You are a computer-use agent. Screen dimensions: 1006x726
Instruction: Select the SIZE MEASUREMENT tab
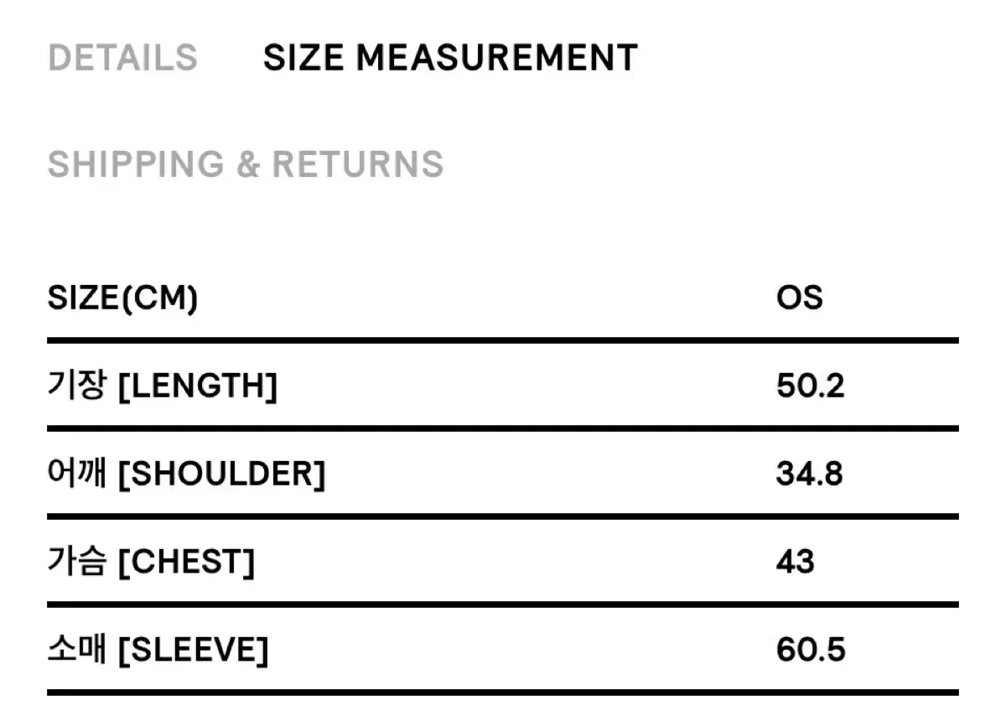450,58
